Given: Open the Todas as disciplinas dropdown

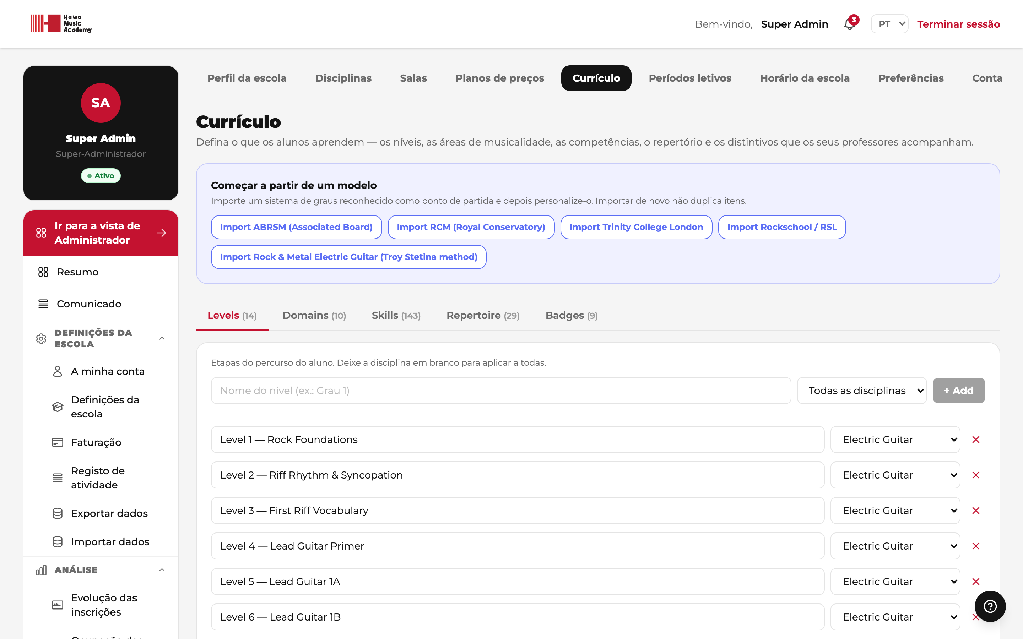Looking at the screenshot, I should (x=861, y=390).
